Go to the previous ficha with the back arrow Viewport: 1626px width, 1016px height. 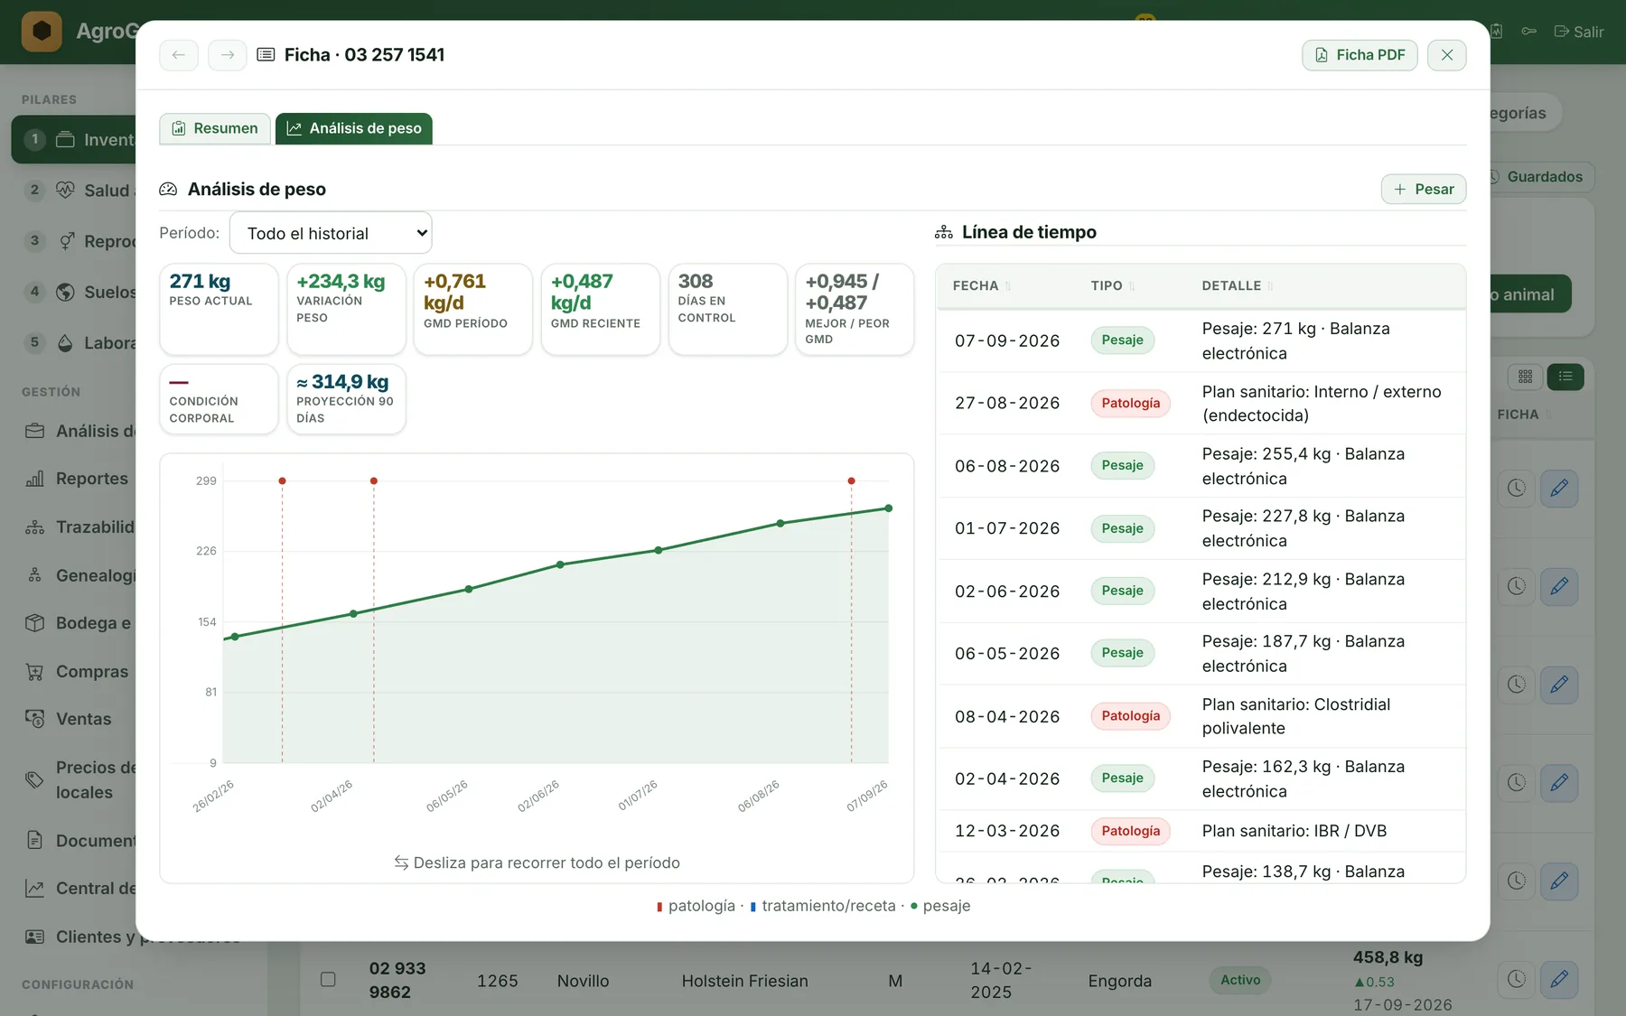[x=179, y=55]
